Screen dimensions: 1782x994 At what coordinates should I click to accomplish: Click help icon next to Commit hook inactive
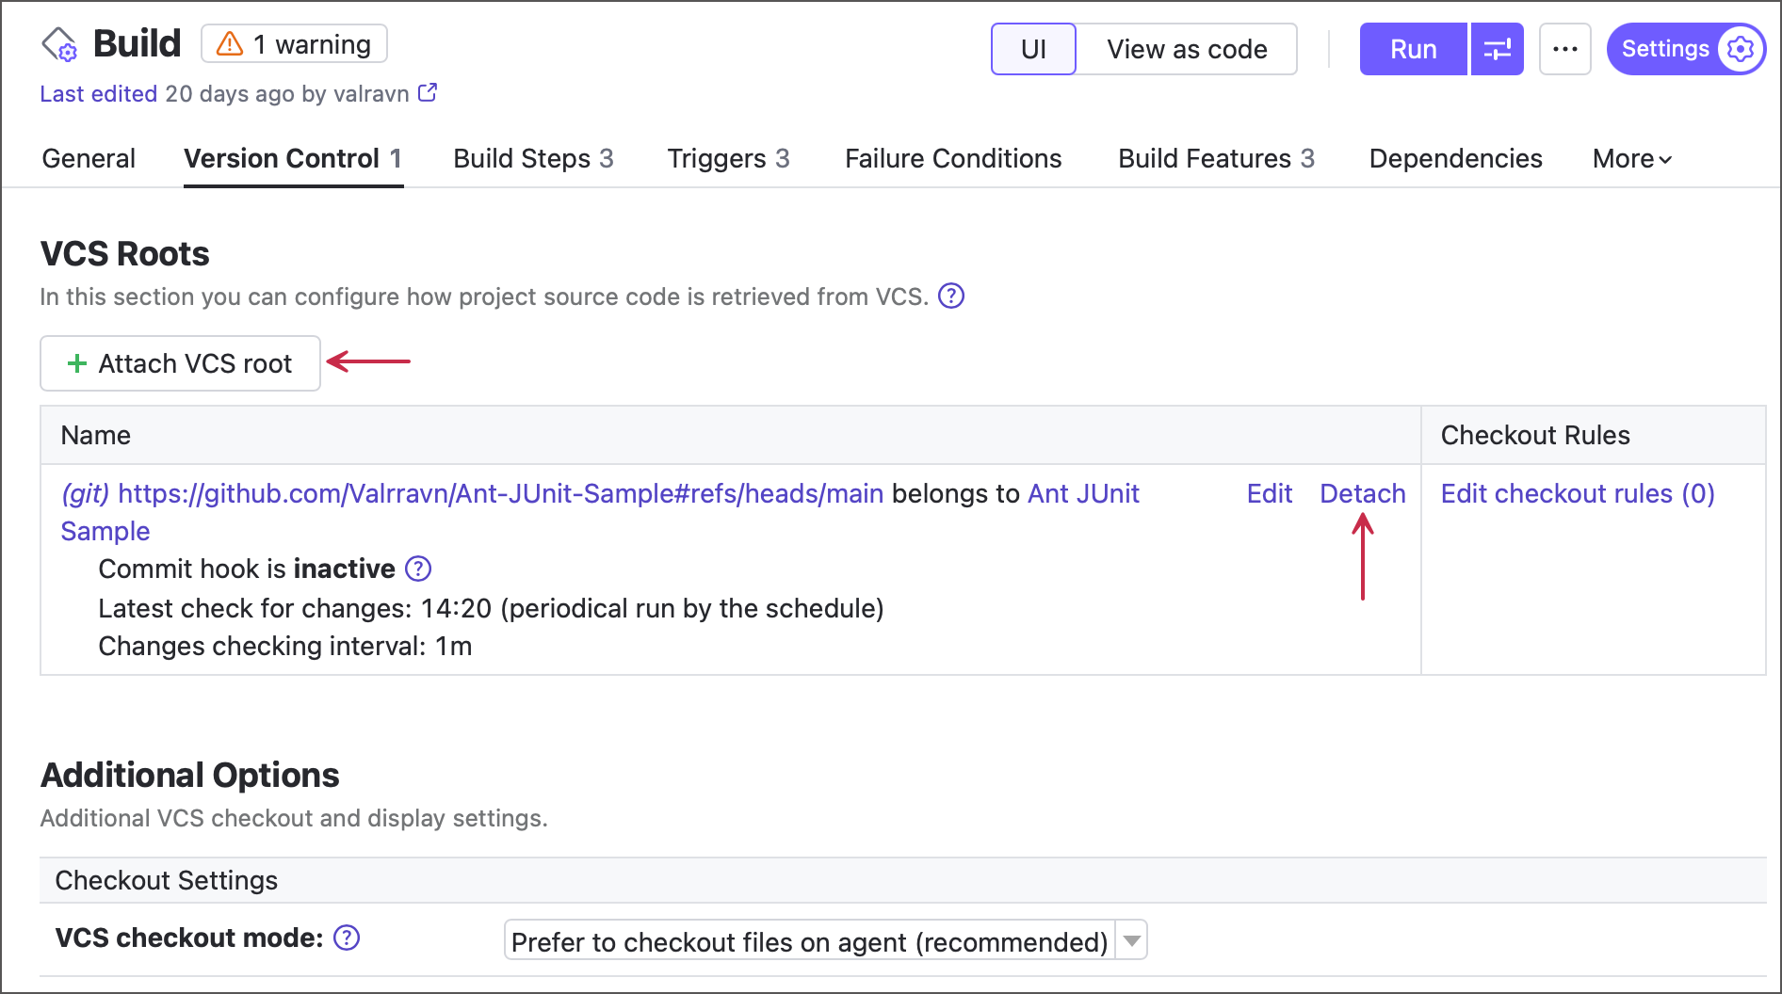coord(418,569)
